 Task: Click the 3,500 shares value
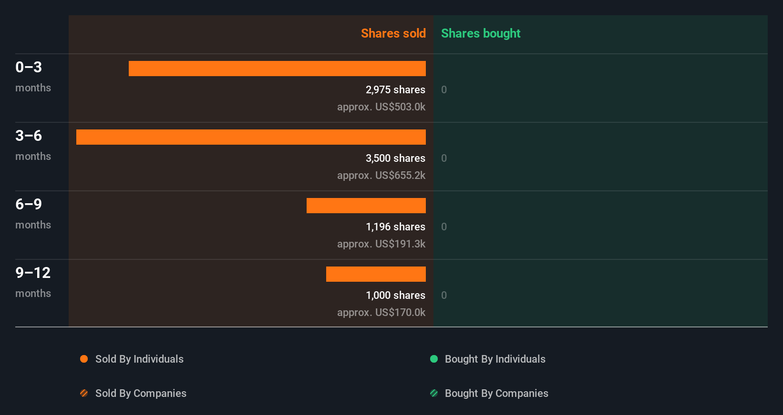(x=395, y=158)
